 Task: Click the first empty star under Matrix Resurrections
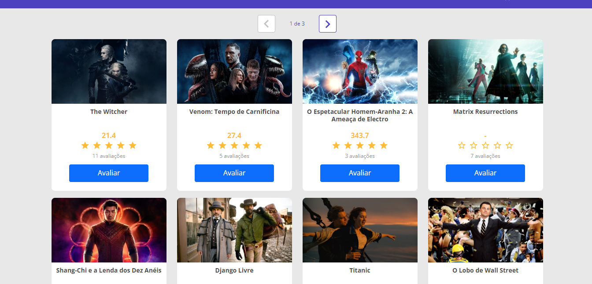click(x=462, y=146)
